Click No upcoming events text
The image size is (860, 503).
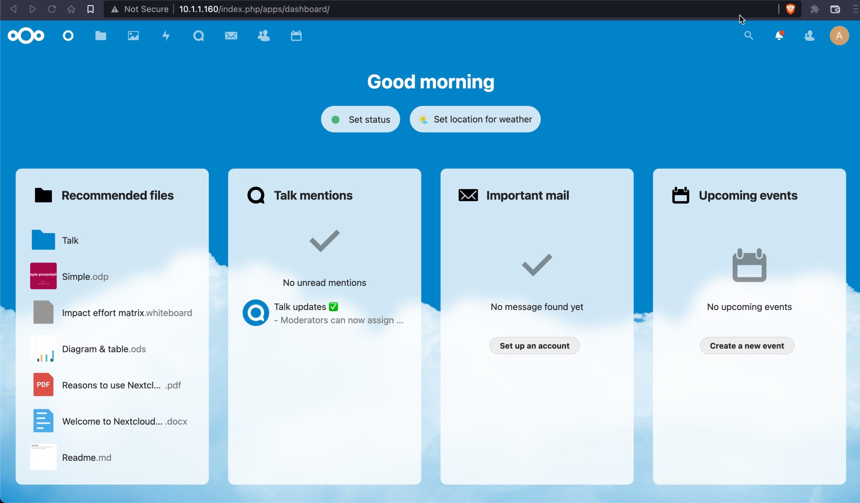pos(749,307)
